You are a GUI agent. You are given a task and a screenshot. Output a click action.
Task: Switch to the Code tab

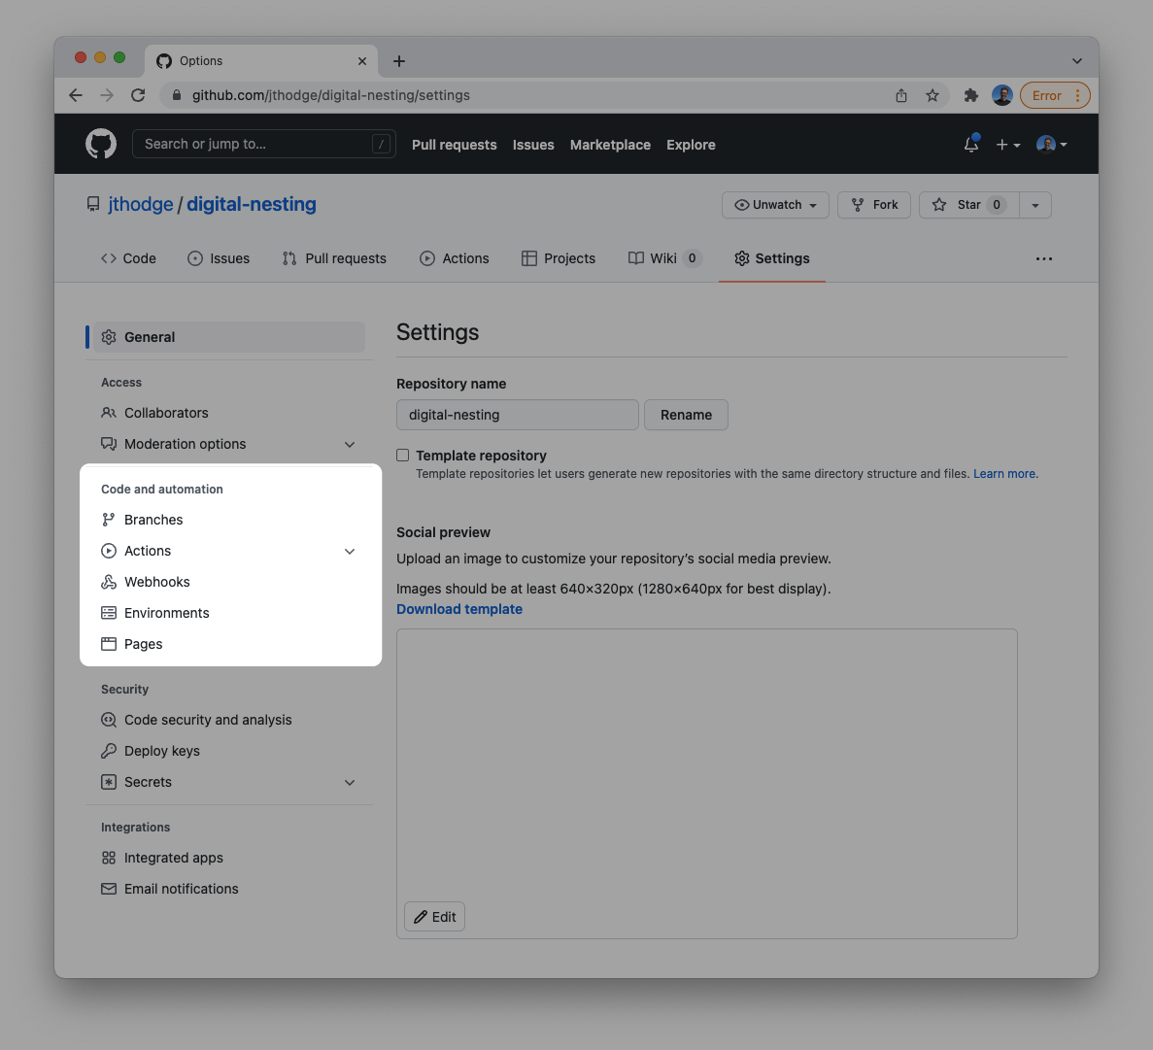tap(128, 258)
